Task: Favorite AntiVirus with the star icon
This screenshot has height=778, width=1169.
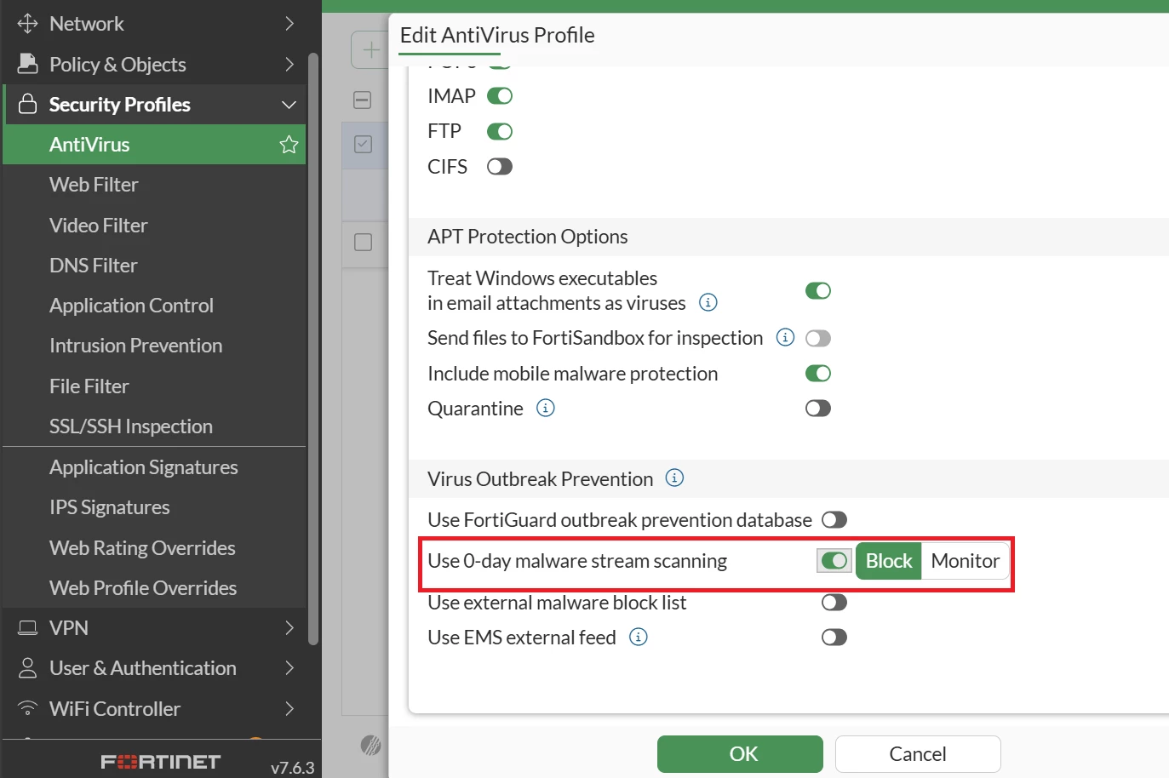Action: pos(289,145)
